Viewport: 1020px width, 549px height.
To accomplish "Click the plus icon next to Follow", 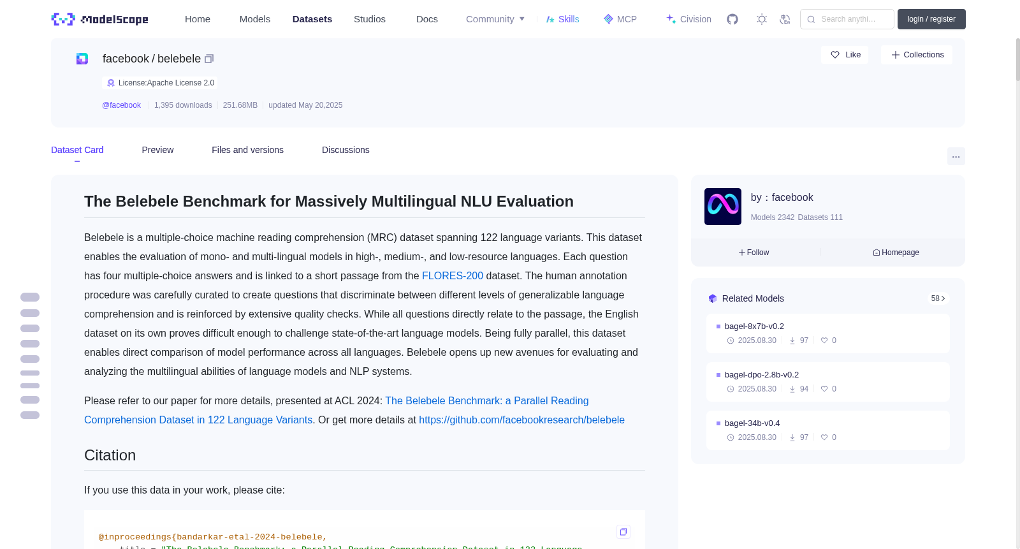I will [x=742, y=253].
